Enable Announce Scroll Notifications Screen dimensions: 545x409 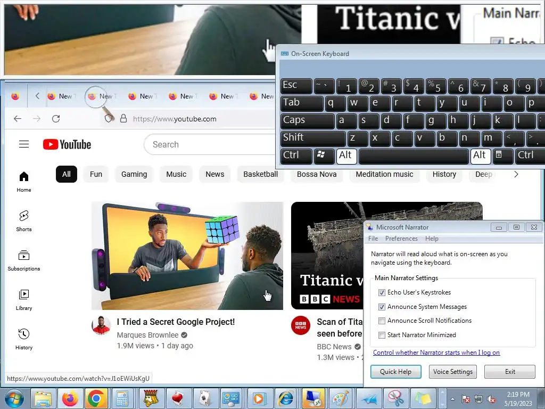382,321
